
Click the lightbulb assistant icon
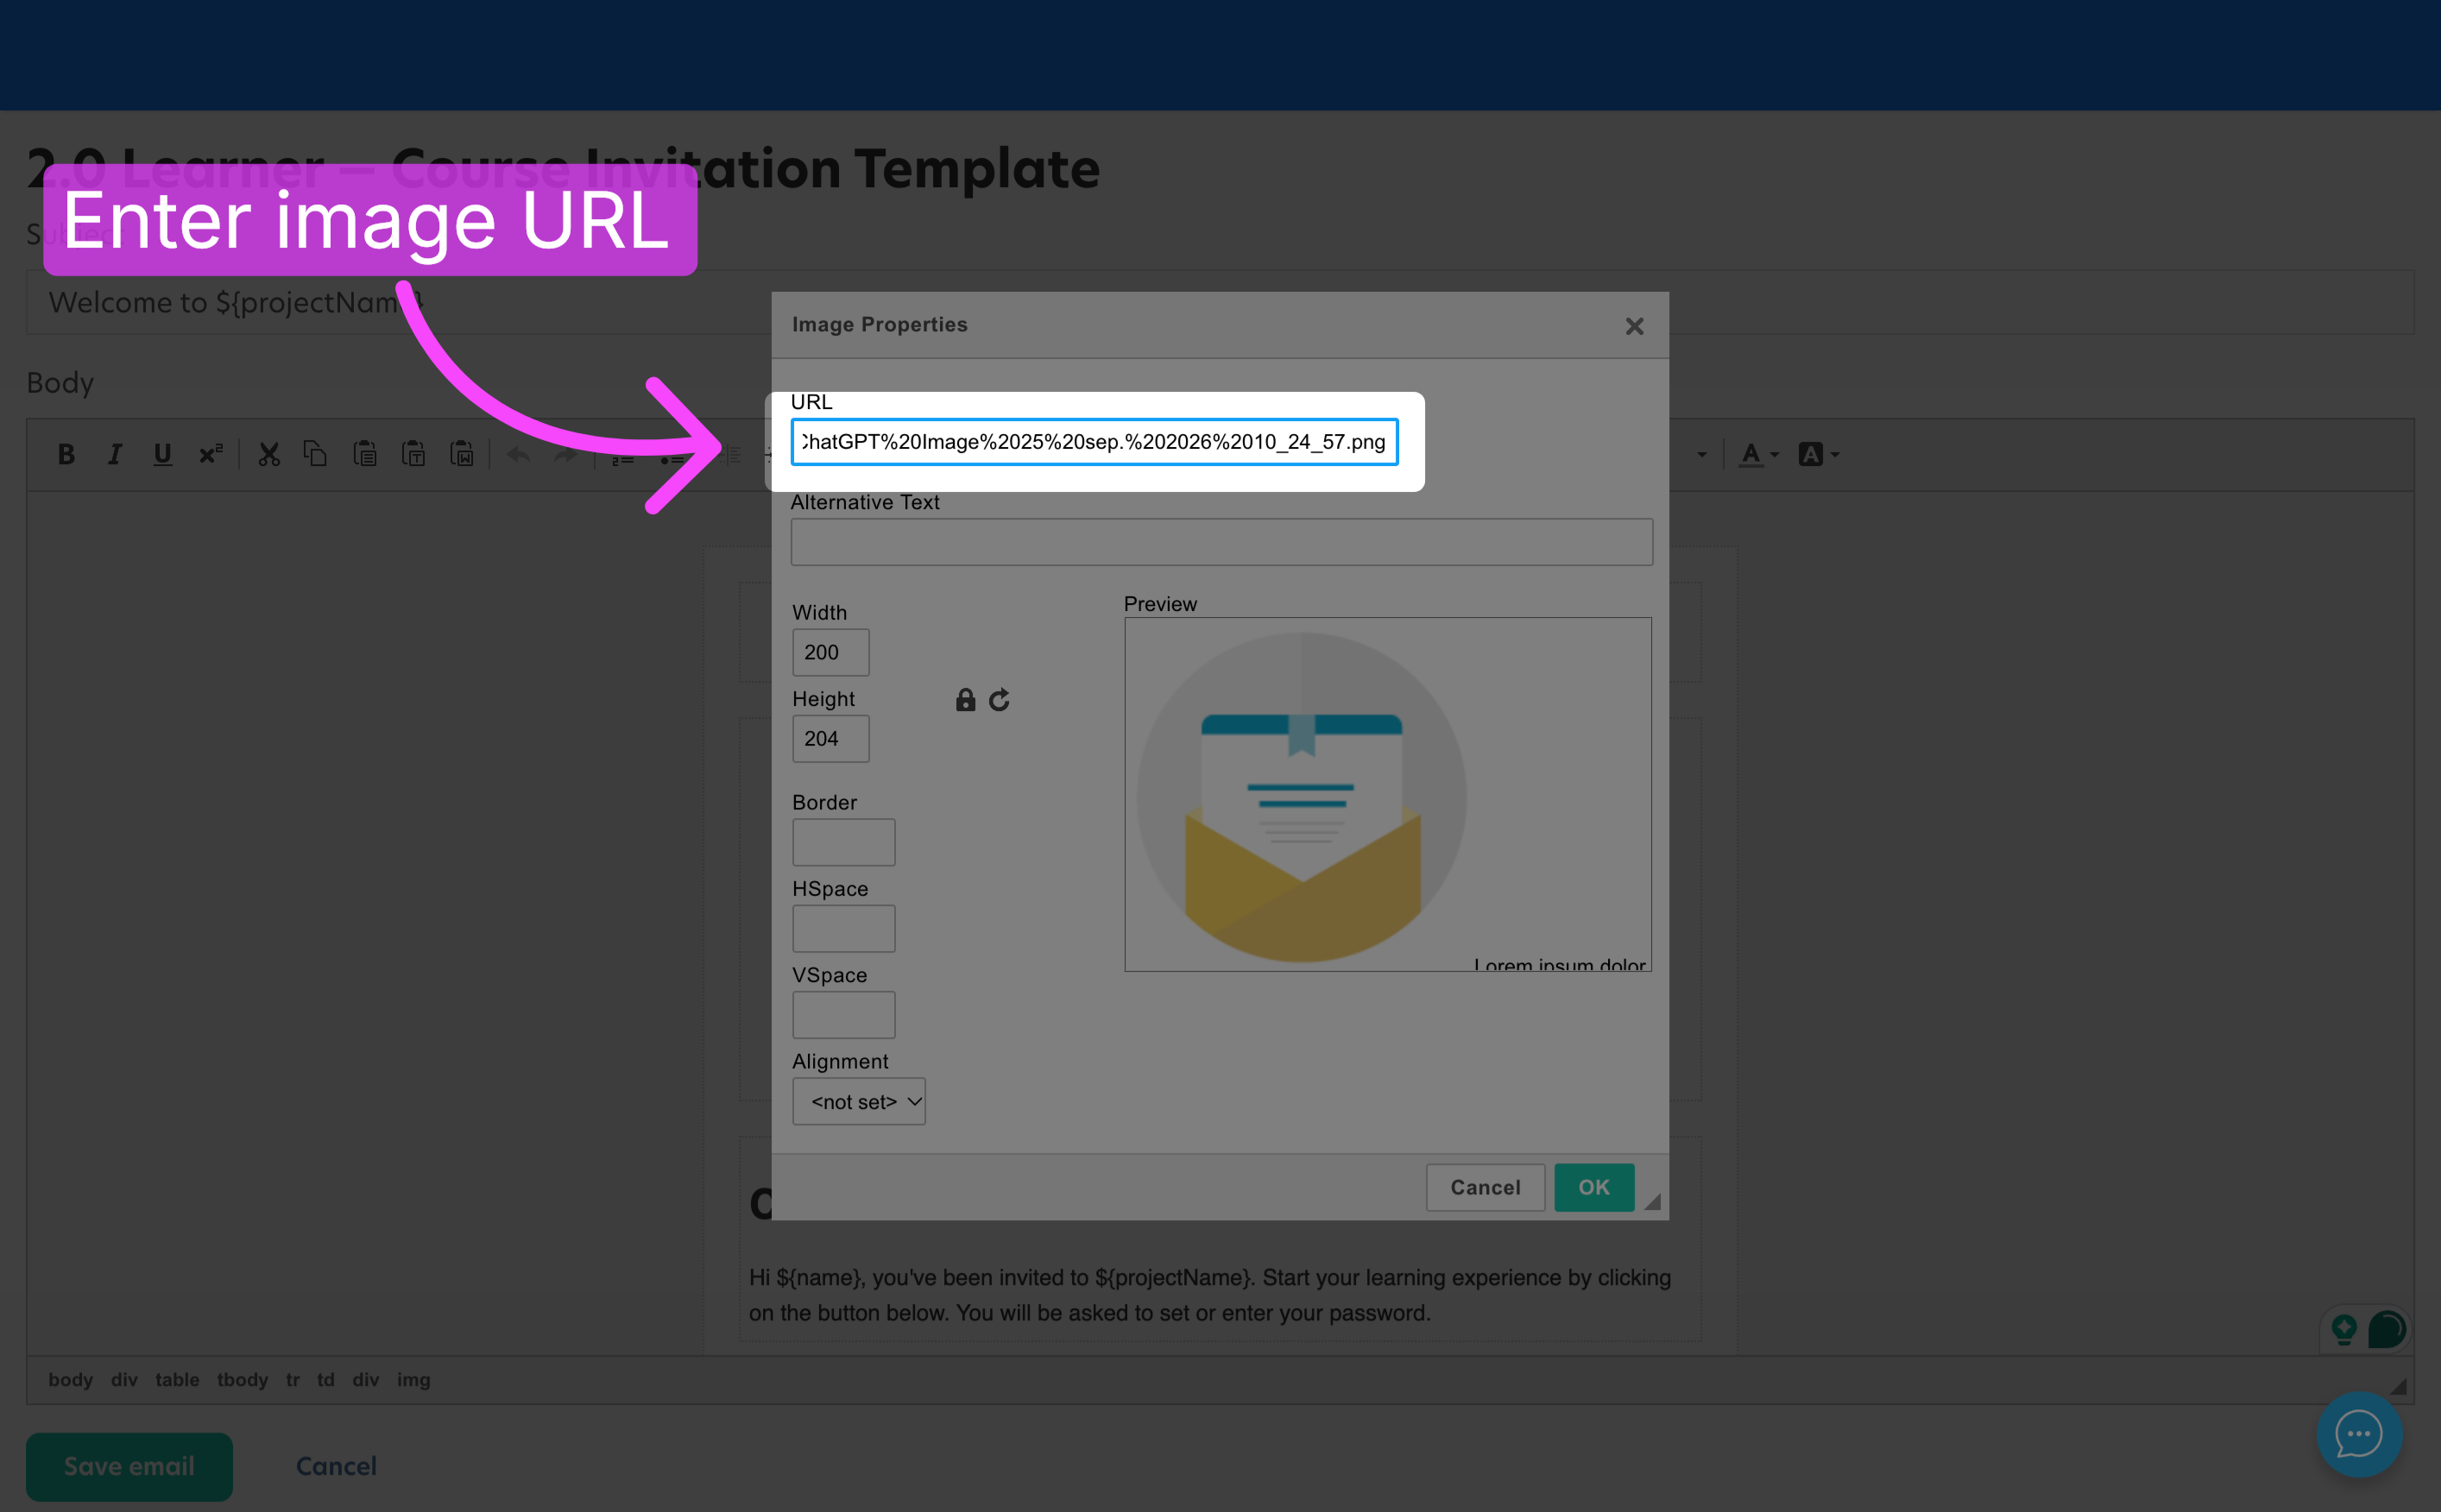click(2343, 1329)
